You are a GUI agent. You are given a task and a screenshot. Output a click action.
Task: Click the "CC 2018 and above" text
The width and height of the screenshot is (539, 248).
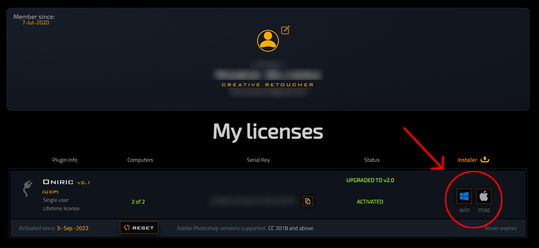click(291, 228)
